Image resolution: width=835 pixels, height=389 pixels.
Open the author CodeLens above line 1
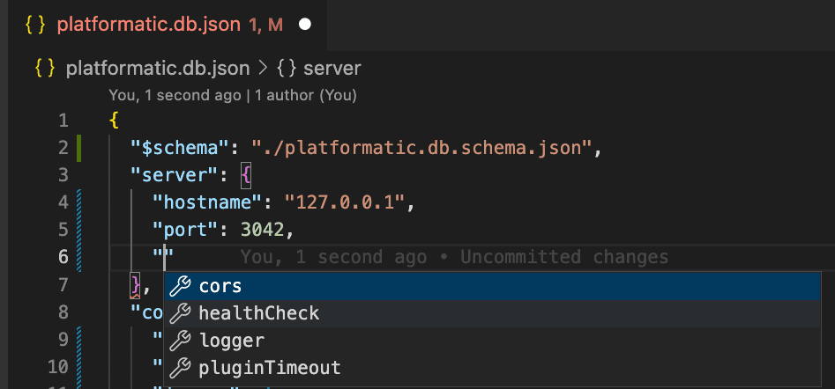(x=233, y=94)
